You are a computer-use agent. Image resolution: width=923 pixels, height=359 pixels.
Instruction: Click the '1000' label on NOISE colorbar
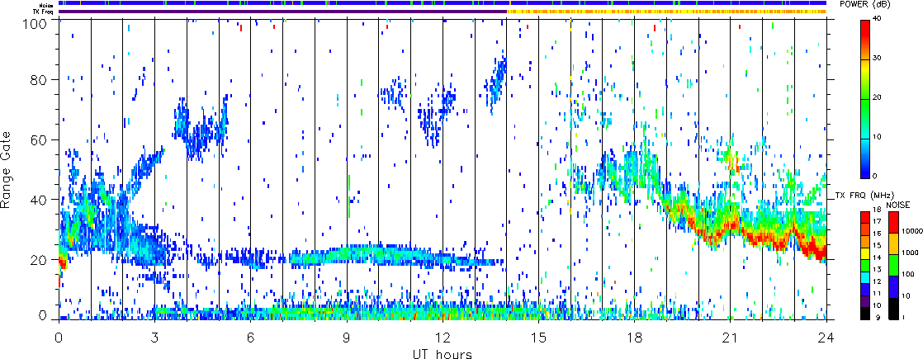click(910, 253)
